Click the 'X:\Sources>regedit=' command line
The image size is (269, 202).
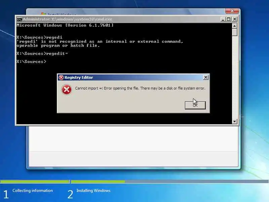42,54
